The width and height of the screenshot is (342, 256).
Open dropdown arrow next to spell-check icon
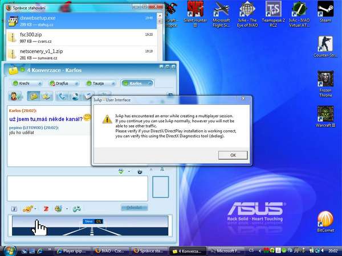coord(129,172)
